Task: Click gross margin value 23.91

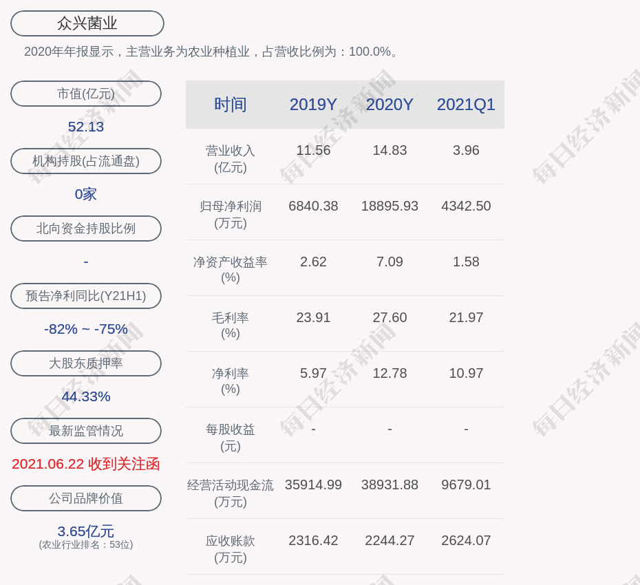Action: (x=313, y=317)
